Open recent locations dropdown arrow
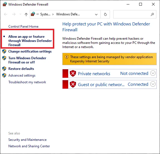The image size is (160, 154). 20,14
